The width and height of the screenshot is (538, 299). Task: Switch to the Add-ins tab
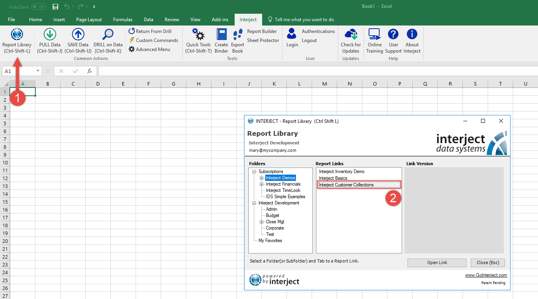tap(219, 20)
